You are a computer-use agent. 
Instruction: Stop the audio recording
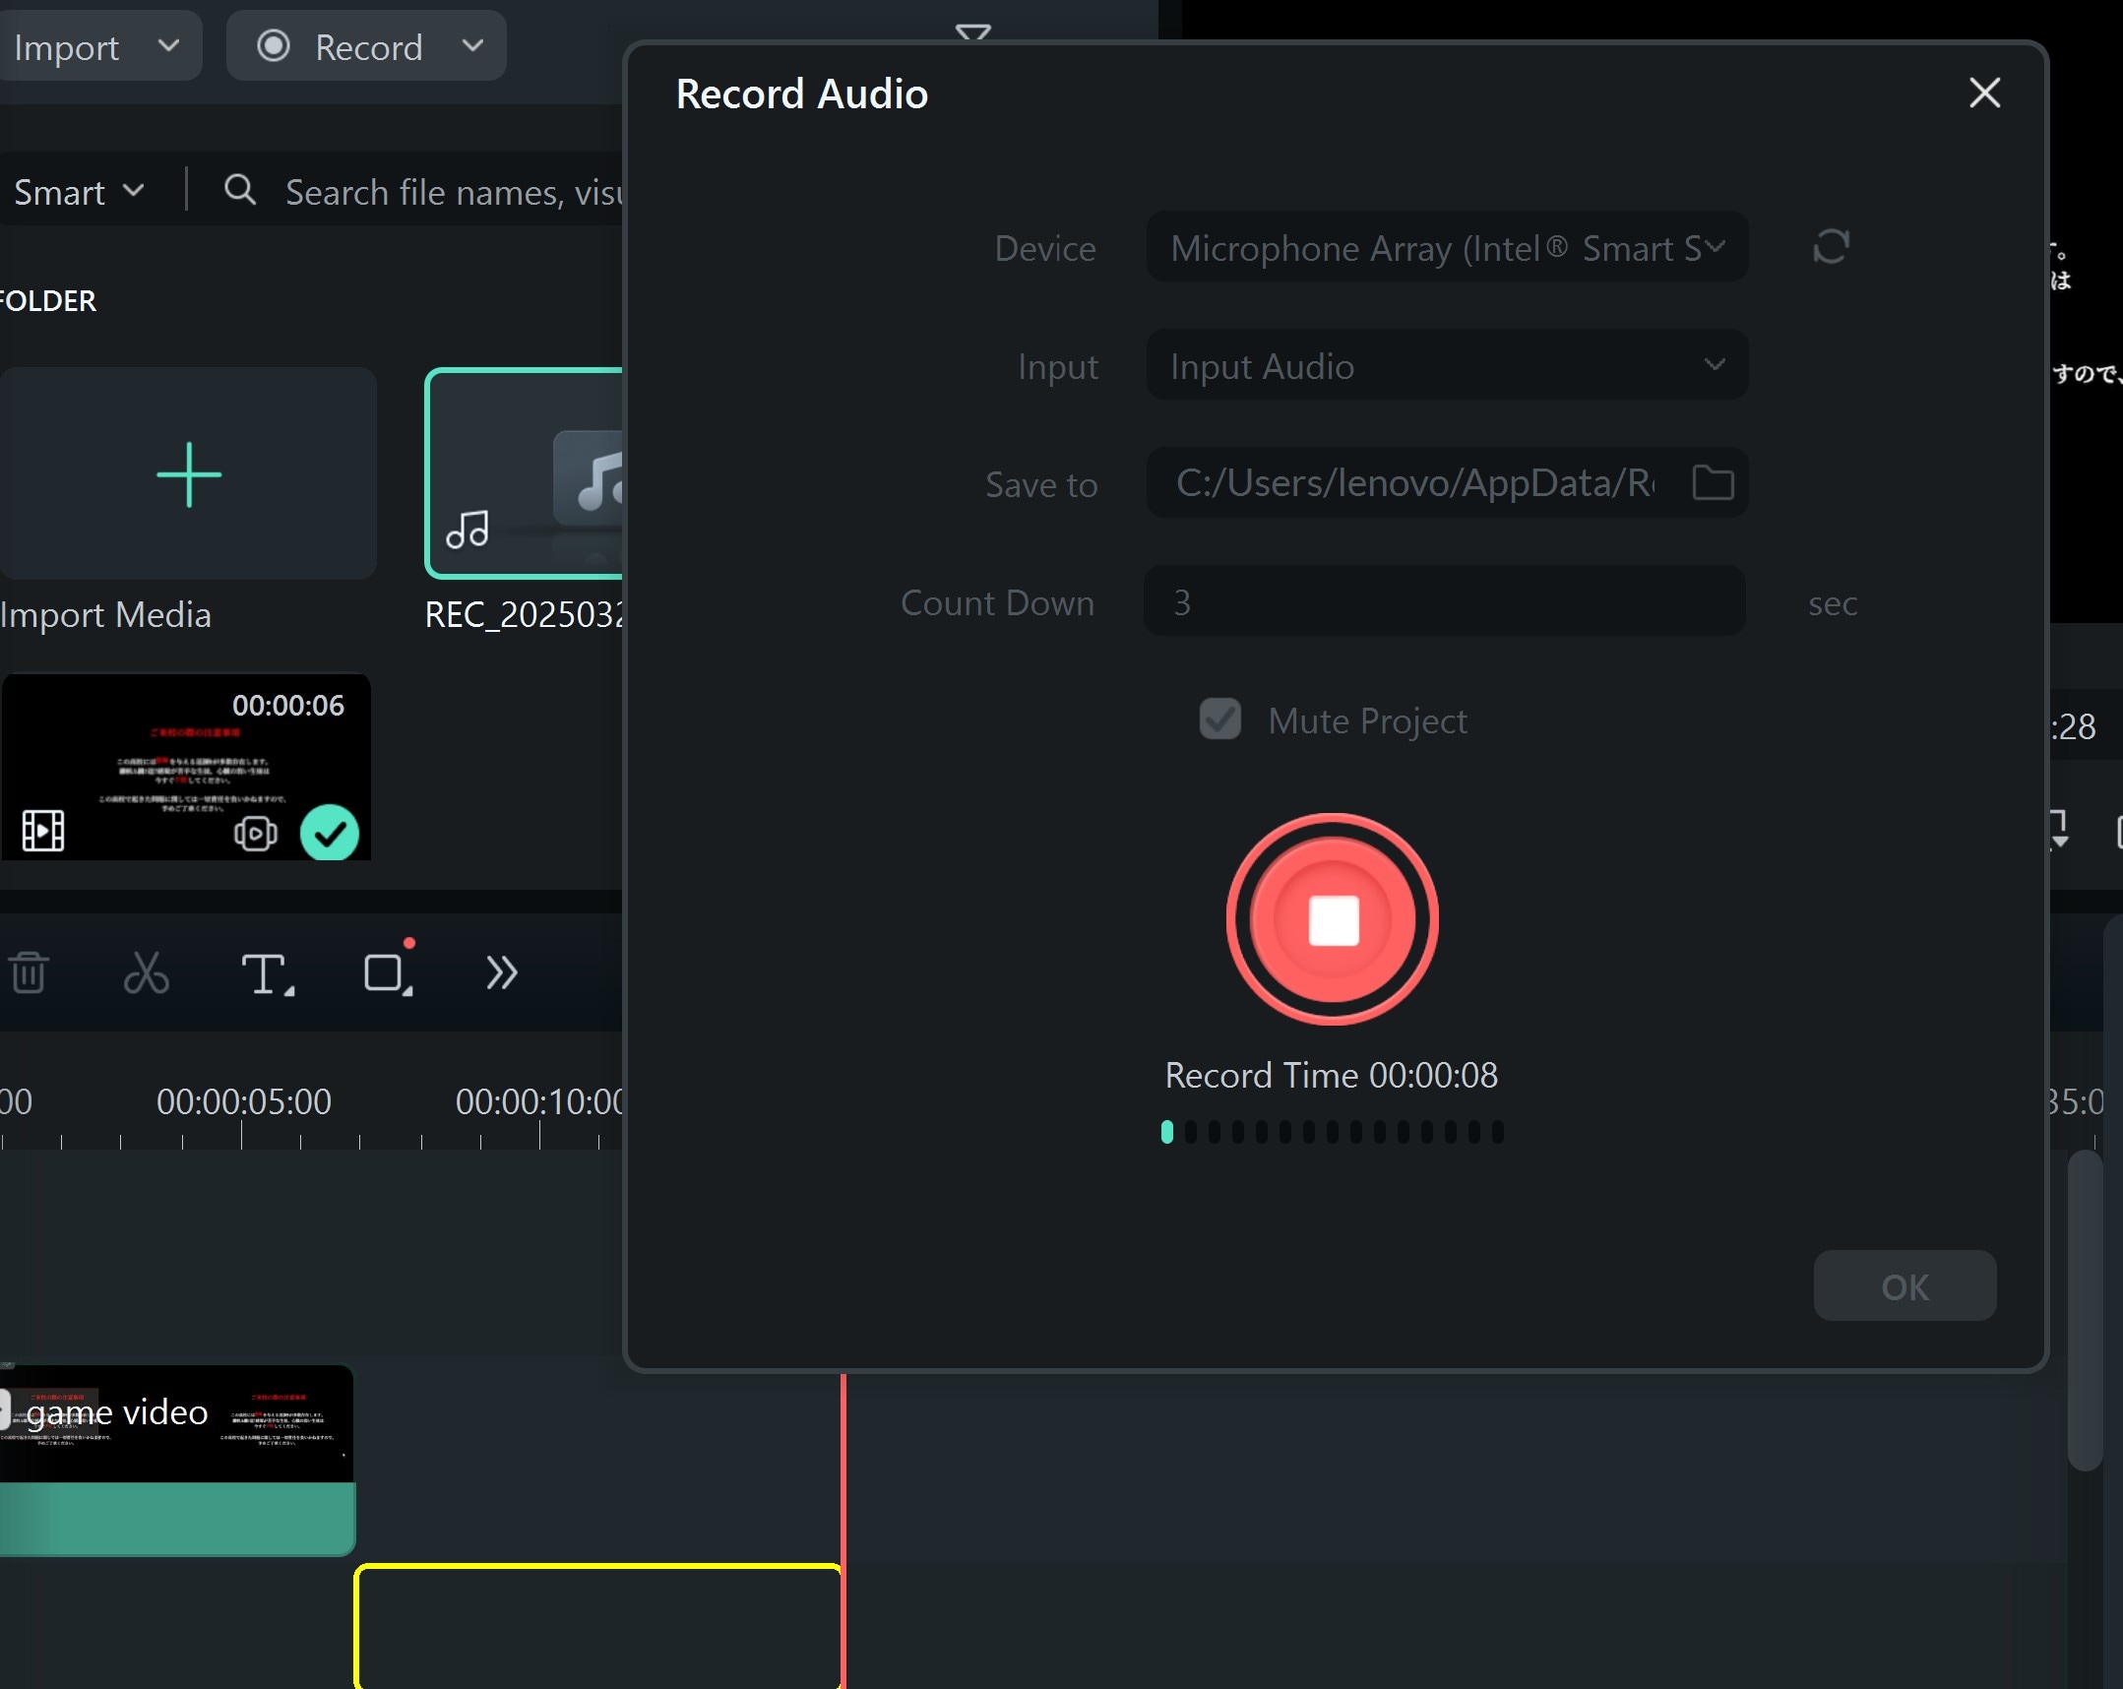1332,920
